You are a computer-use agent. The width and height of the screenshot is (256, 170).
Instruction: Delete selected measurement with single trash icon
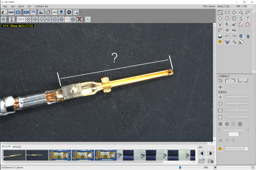[x=241, y=36]
